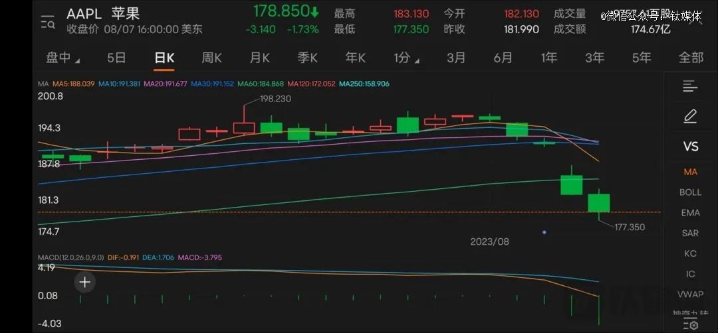Click the 昨收 value 181.990
The height and width of the screenshot is (333, 718).
522,30
